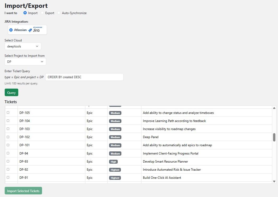The image size is (278, 197).
Task: Click the DP-93 ticket ID
Action: pos(24,161)
